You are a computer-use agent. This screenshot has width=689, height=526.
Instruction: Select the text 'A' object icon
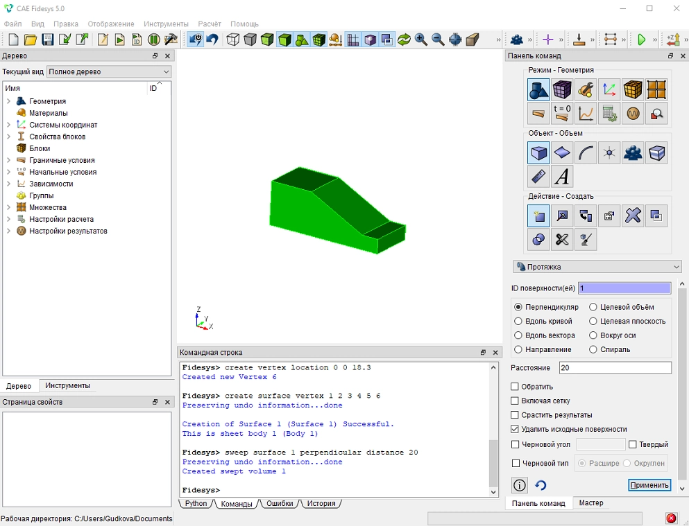tap(562, 176)
